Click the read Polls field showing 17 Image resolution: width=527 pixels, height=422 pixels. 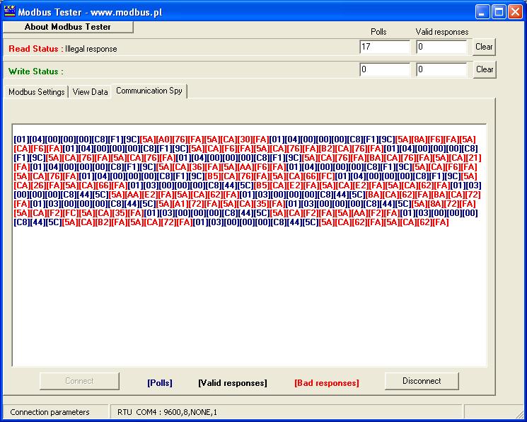[x=385, y=47]
